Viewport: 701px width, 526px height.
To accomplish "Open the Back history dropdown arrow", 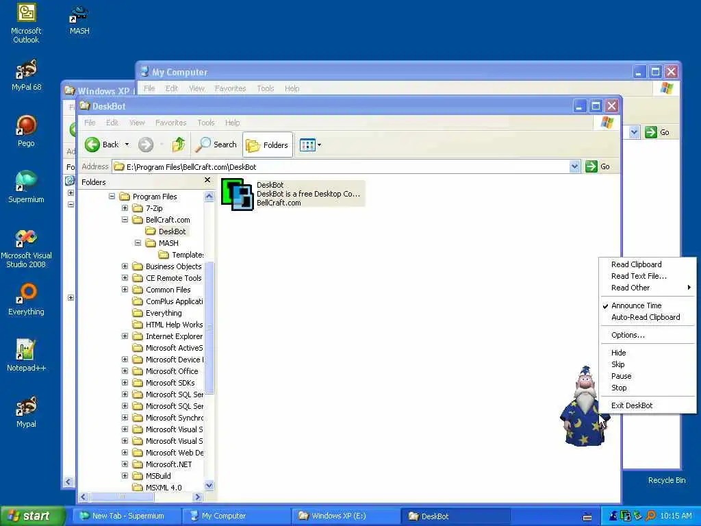I will pos(127,145).
